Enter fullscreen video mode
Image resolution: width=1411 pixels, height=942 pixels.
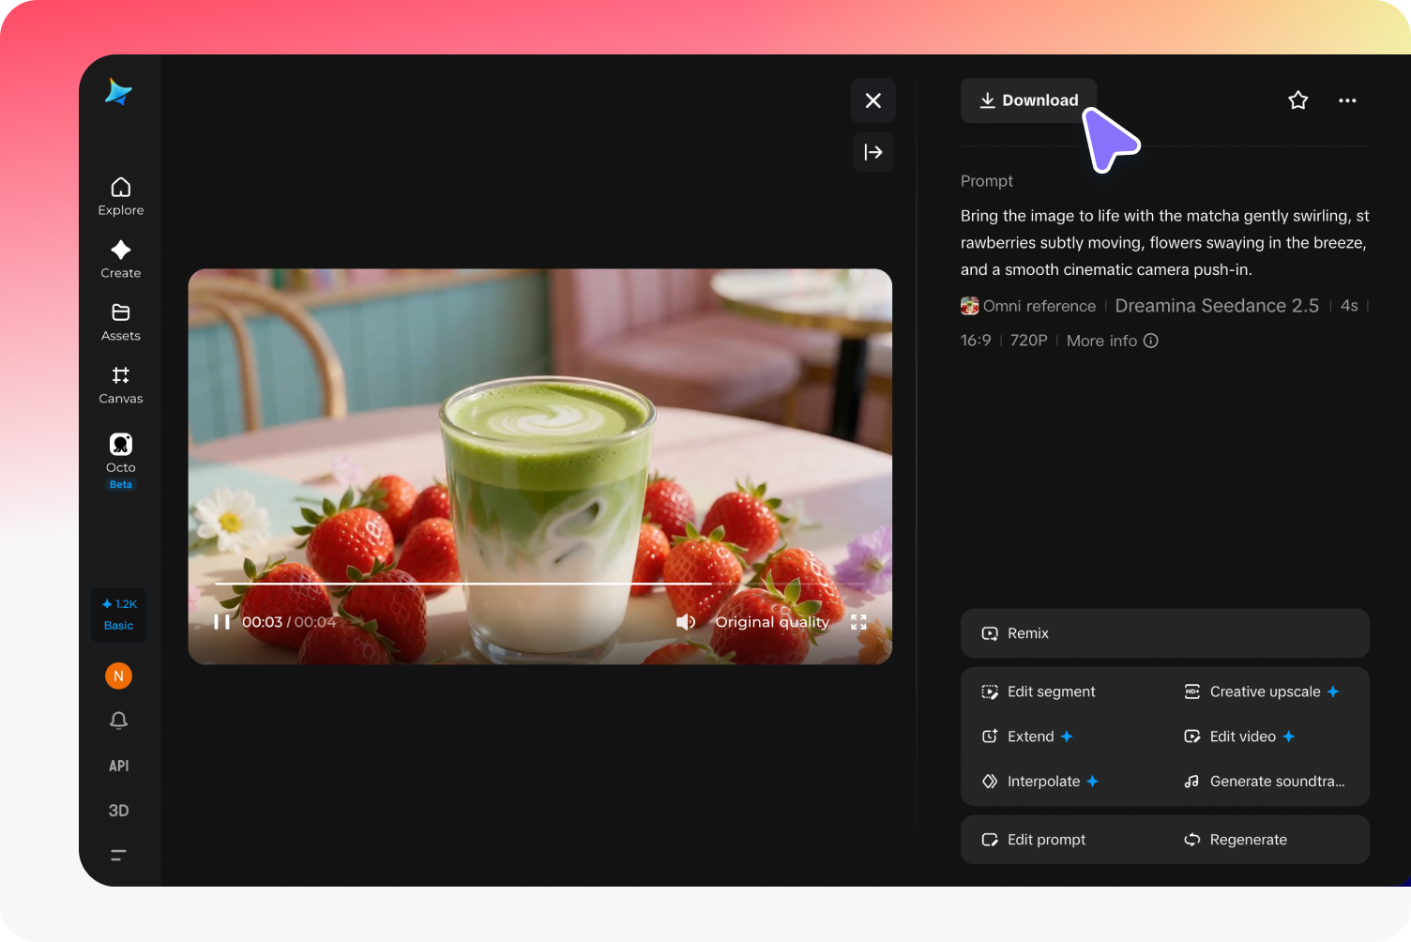[858, 622]
